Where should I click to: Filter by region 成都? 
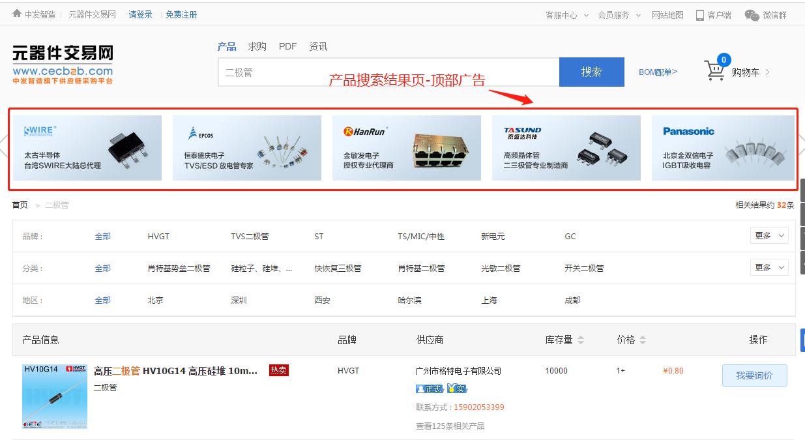[x=572, y=300]
